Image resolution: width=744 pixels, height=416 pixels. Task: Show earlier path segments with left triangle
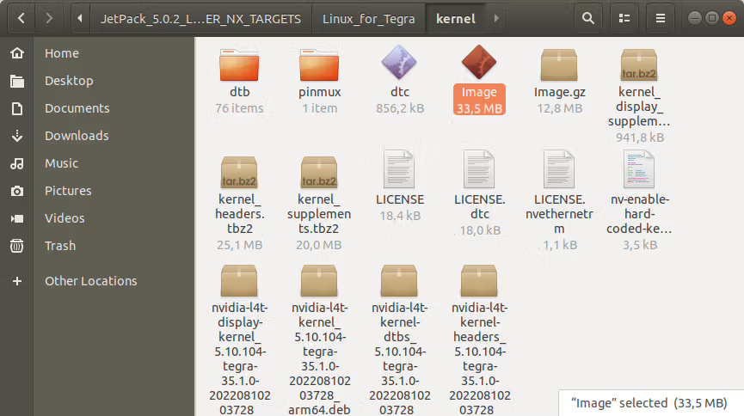click(x=80, y=19)
